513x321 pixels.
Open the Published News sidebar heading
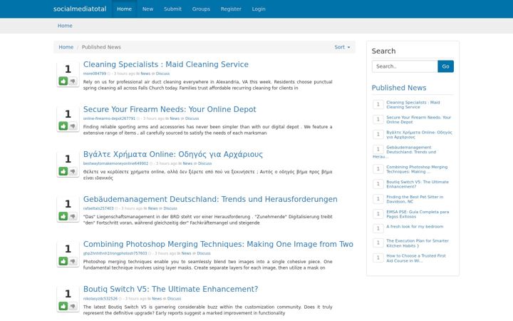coord(399,88)
